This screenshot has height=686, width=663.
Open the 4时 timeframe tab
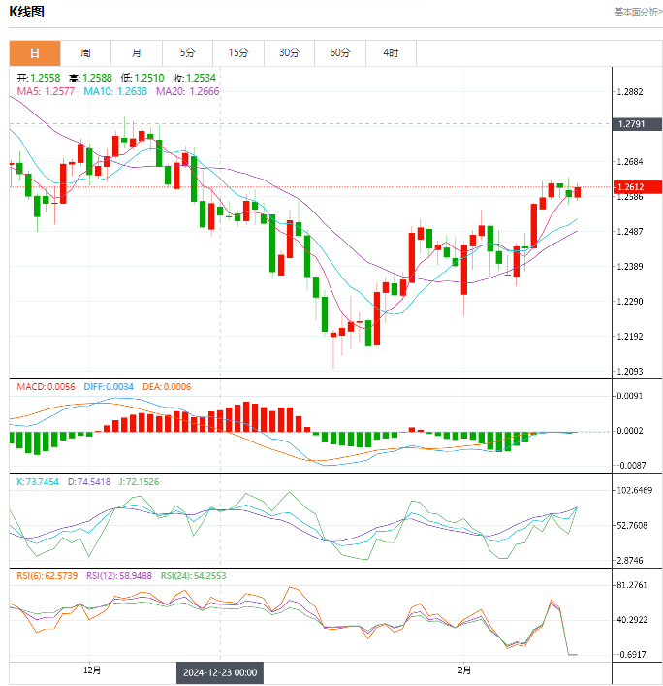(390, 53)
